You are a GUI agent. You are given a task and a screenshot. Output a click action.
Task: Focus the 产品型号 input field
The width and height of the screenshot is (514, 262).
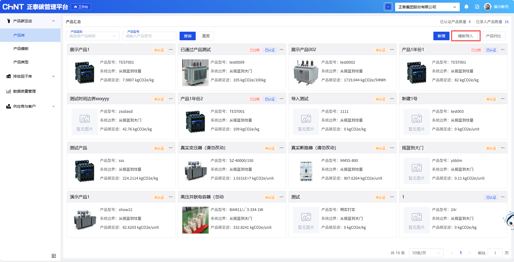[x=149, y=36]
